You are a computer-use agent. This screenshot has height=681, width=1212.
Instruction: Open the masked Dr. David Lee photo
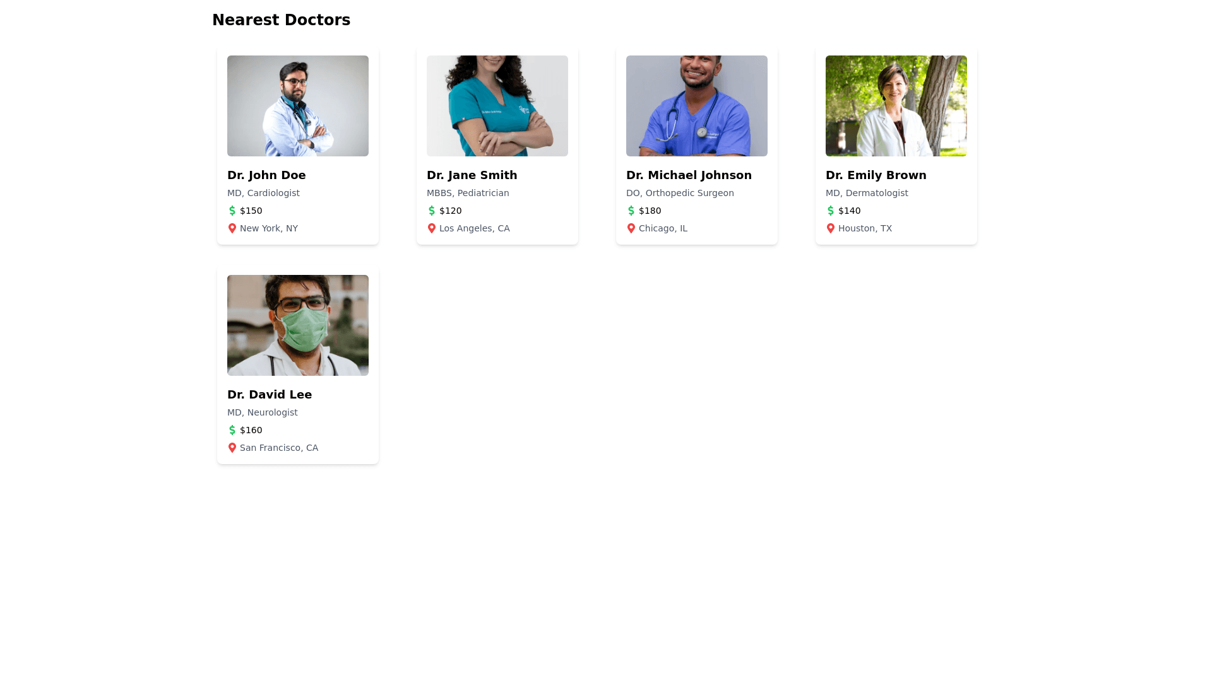pyautogui.click(x=298, y=325)
